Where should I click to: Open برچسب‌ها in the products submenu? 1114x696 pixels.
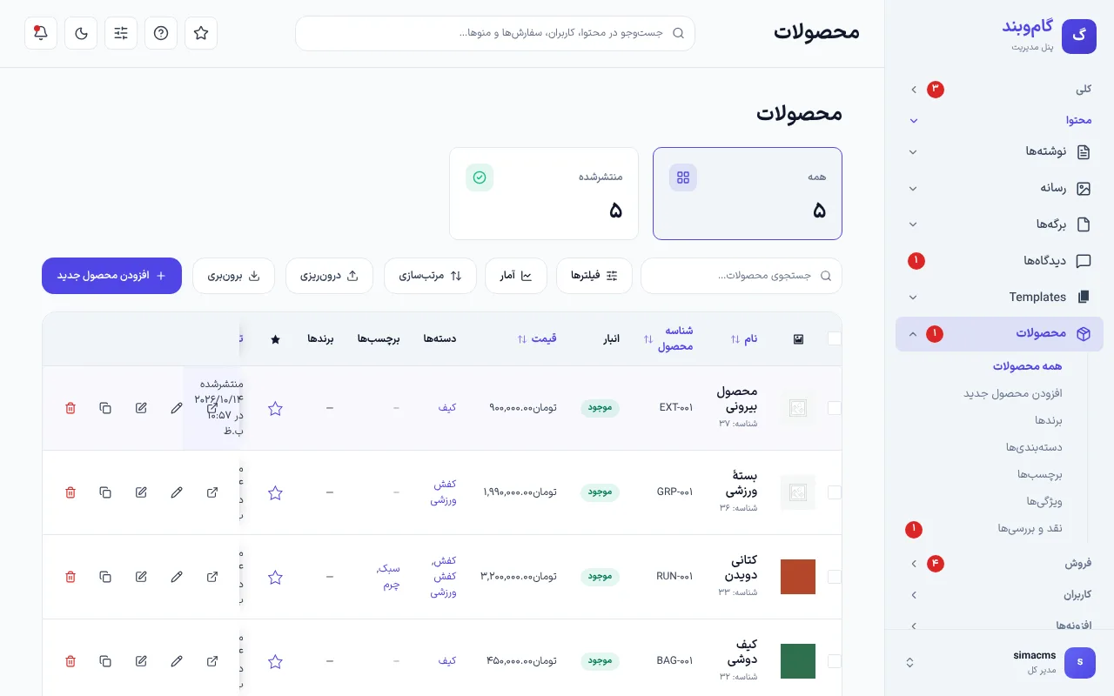pyautogui.click(x=1040, y=474)
